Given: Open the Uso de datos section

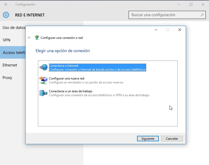Looking at the screenshot, I should (x=14, y=28).
